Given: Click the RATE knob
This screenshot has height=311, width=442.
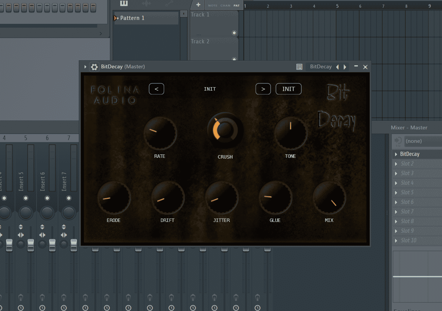Looking at the screenshot, I should (160, 134).
